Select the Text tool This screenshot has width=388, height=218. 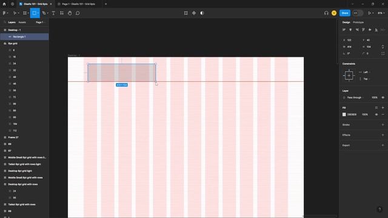point(53,13)
